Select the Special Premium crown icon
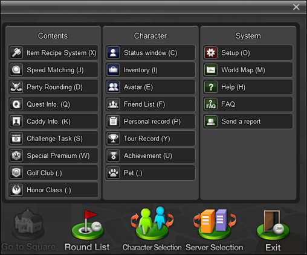The width and height of the screenshot is (307, 255). (16, 156)
